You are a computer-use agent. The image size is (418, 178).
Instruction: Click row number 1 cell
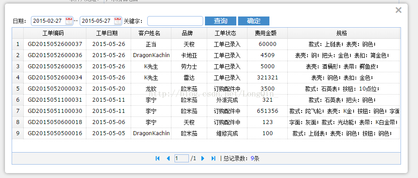click(x=18, y=44)
